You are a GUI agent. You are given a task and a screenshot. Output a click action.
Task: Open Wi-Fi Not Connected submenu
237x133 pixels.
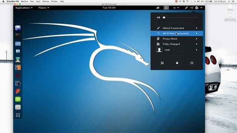pos(177,33)
